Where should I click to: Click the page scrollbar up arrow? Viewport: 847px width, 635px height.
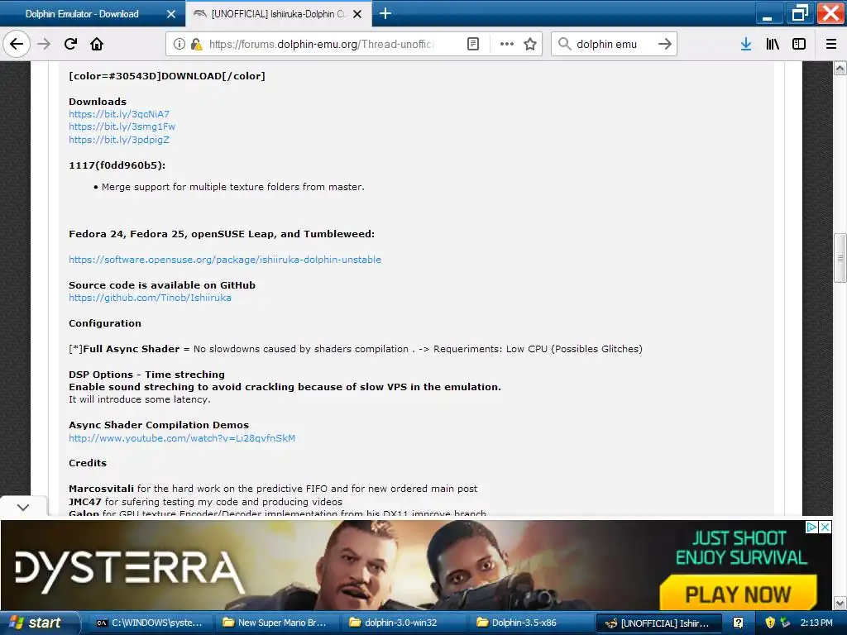(840, 68)
